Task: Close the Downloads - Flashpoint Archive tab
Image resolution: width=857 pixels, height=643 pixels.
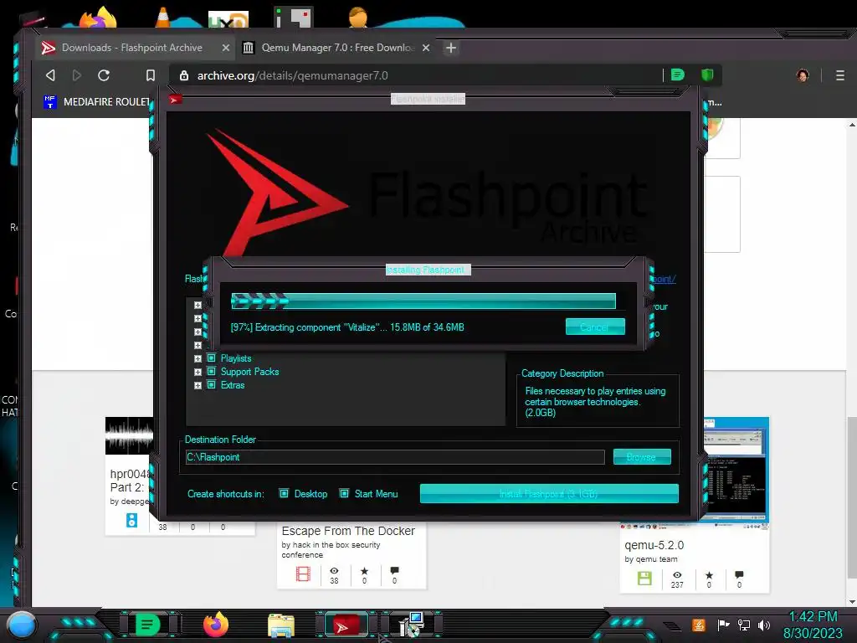Action: pos(225,48)
